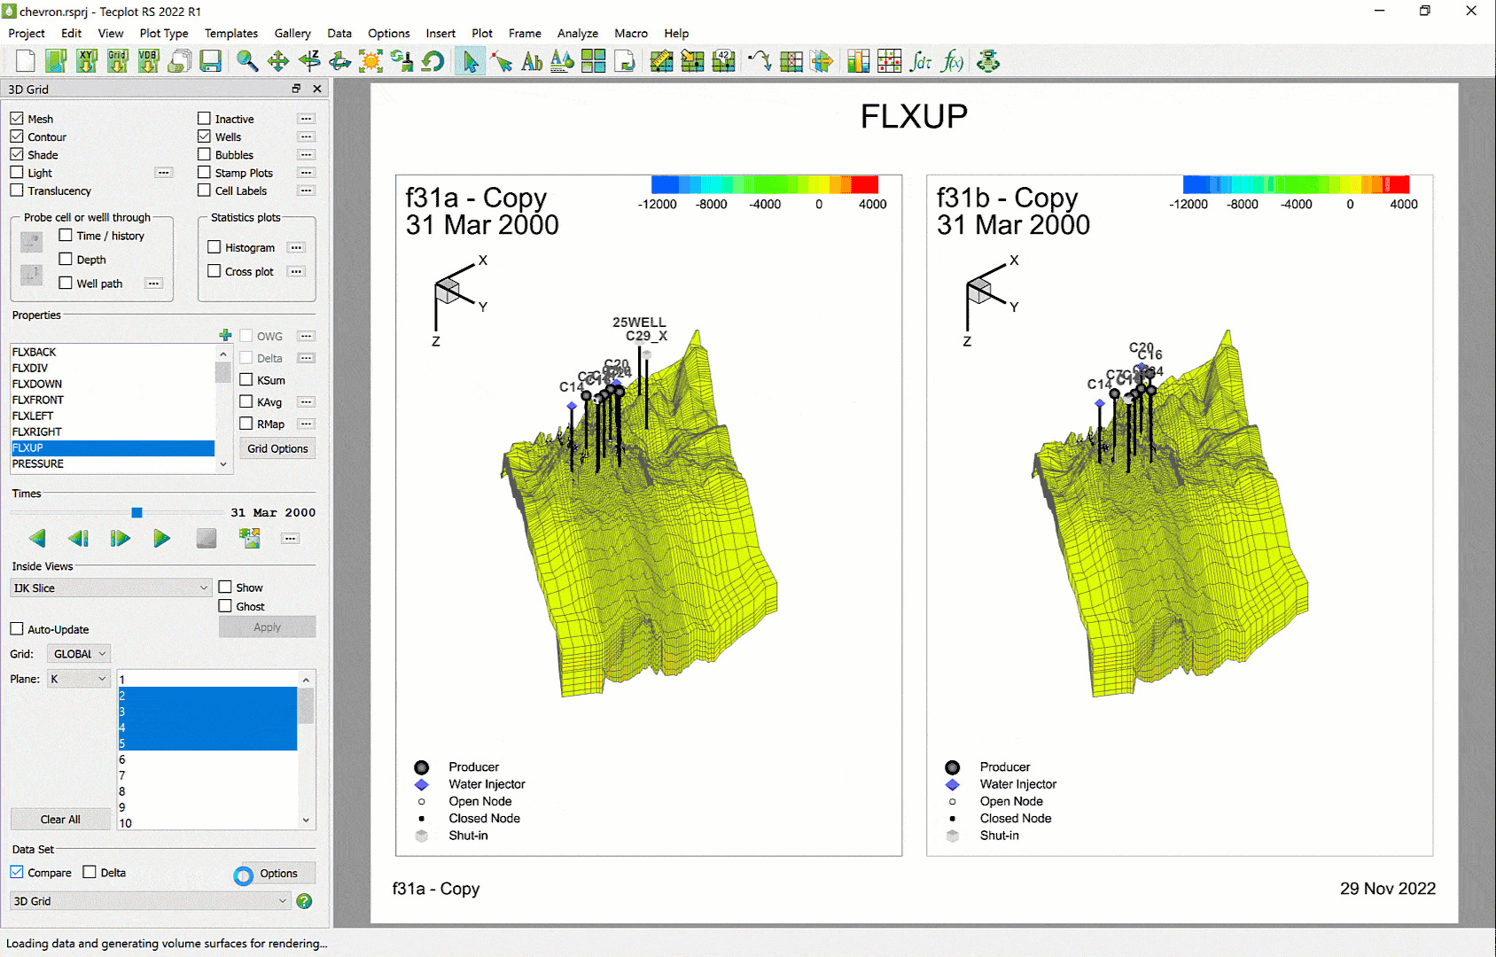
Task: Click the New project blank page icon
Action: point(25,61)
